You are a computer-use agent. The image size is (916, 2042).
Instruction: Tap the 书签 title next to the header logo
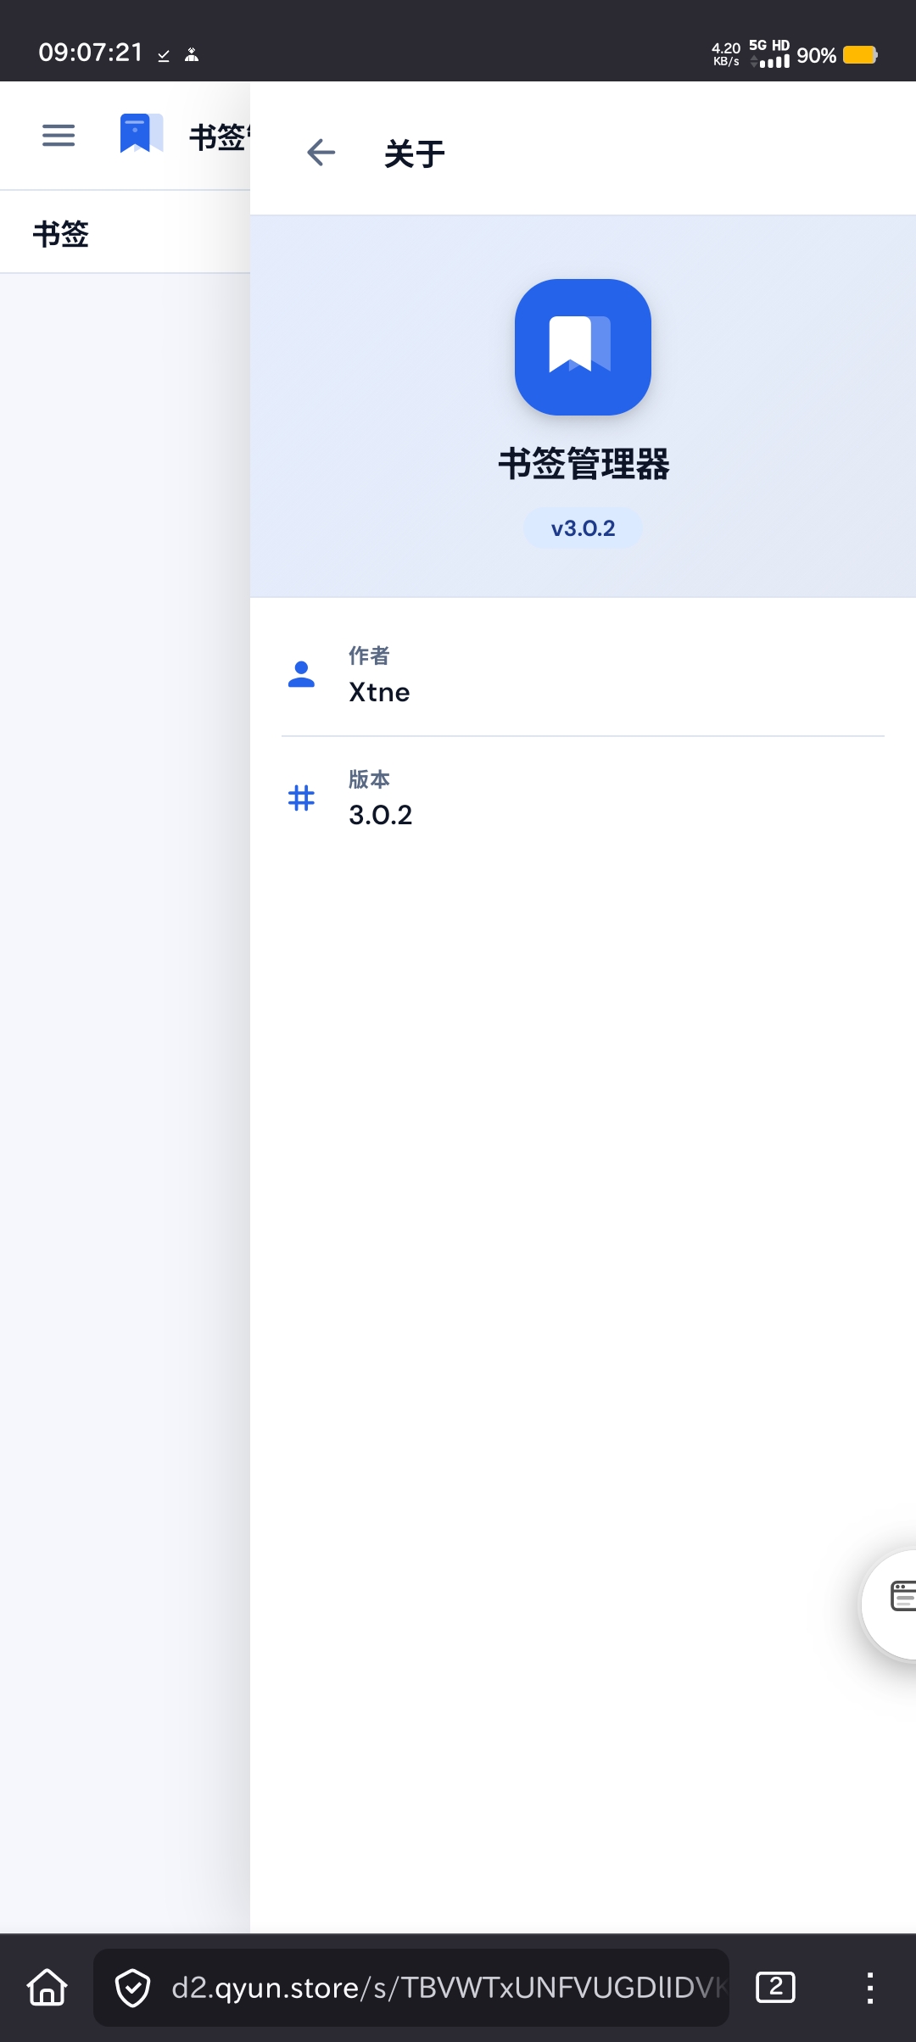217,137
